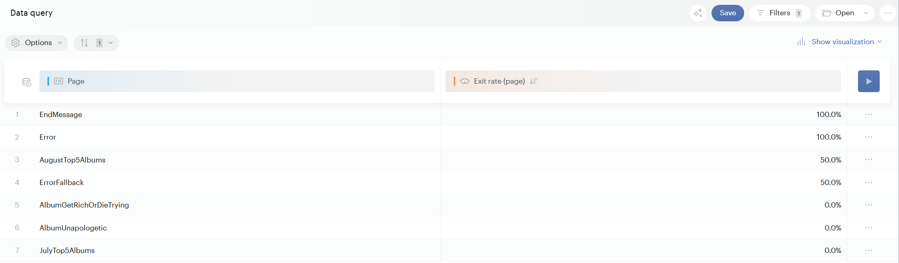Click the AugustTop5Albums page name
This screenshot has width=899, height=263.
click(x=72, y=160)
